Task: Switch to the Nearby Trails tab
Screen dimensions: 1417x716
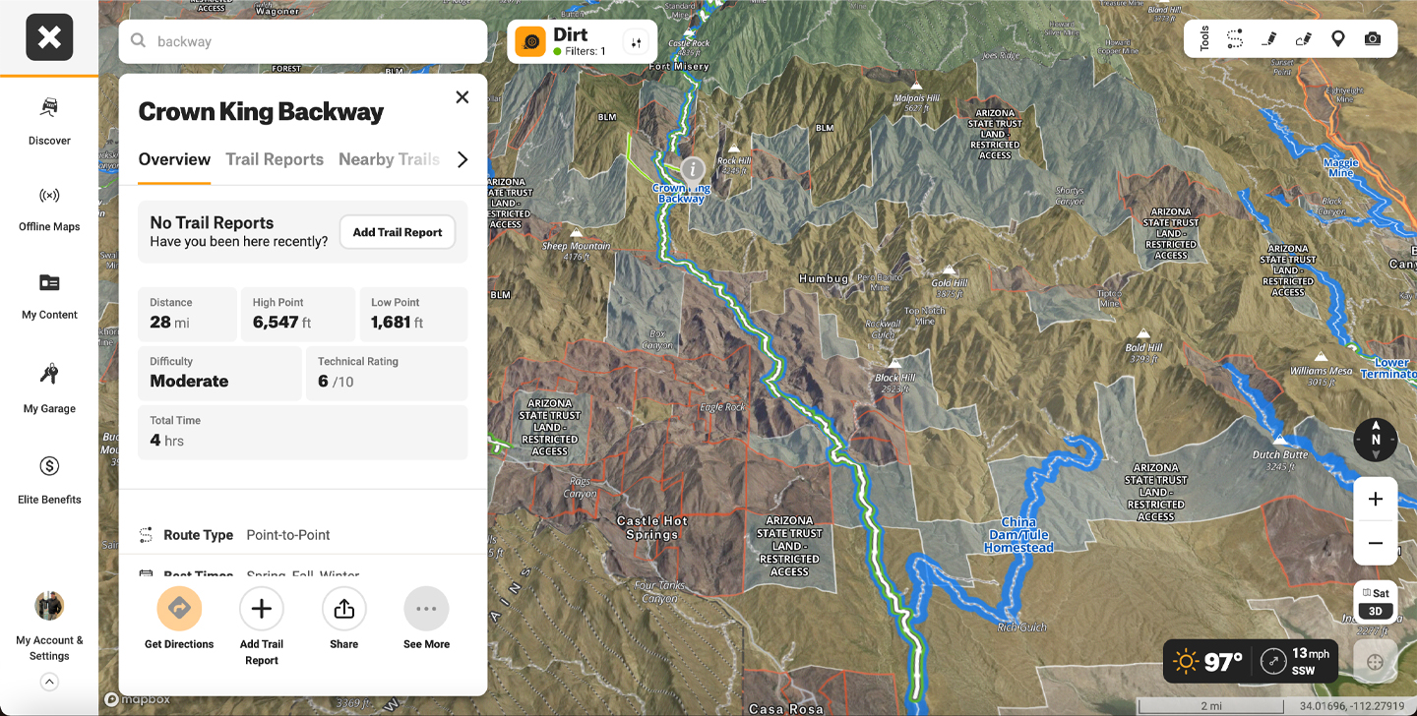Action: (389, 159)
